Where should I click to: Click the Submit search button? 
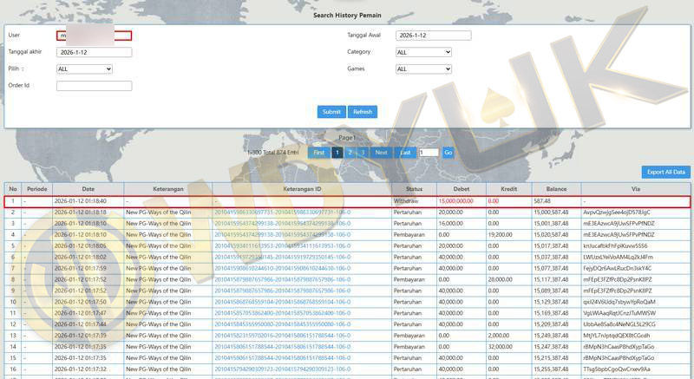pyautogui.click(x=331, y=112)
